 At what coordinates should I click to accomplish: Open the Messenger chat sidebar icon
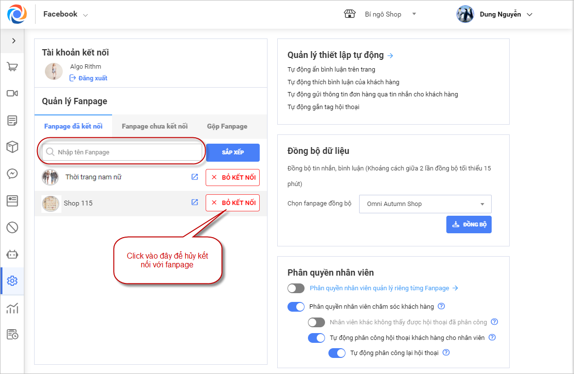coord(12,173)
